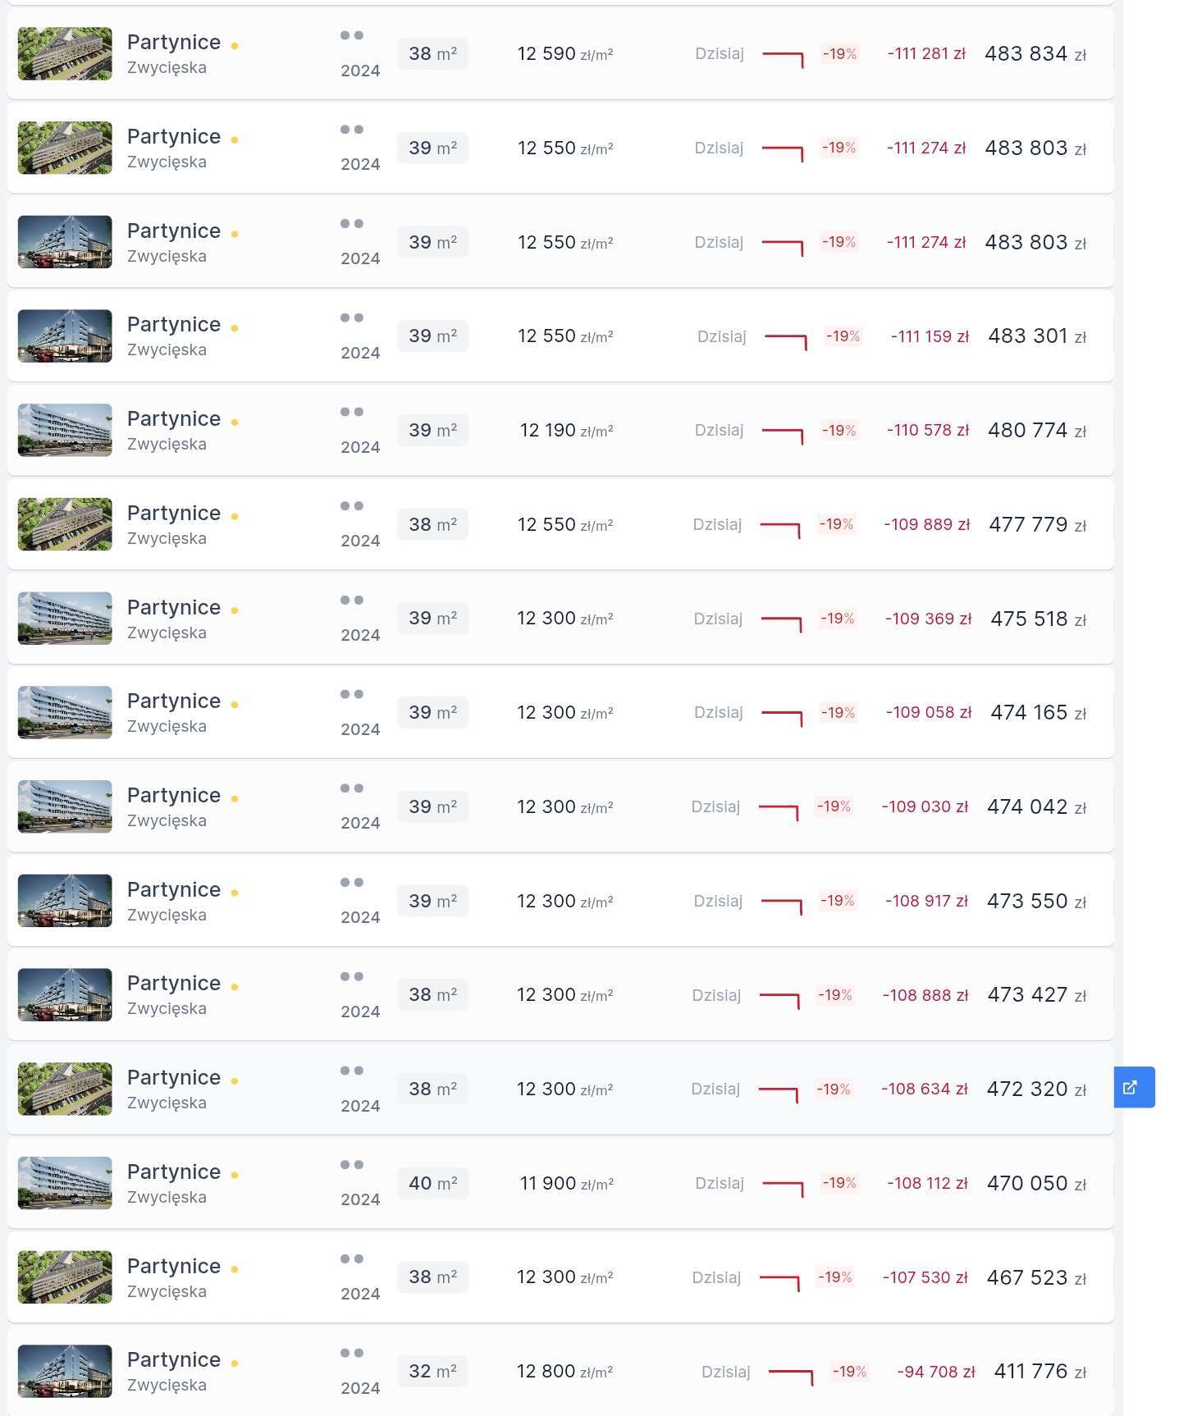The width and height of the screenshot is (1179, 1416).
Task: Click the -94 708 zł price drop amount
Action: pos(935,1372)
